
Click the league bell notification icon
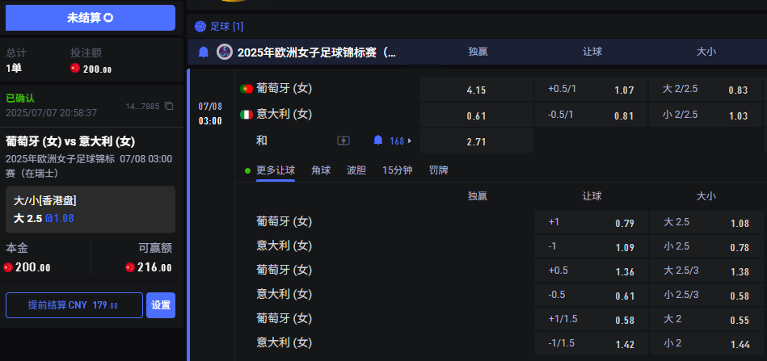click(x=204, y=52)
